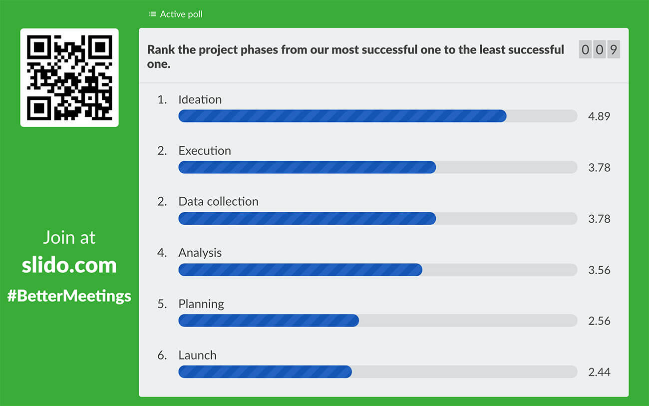Select the participant counter showing 009
This screenshot has height=406, width=649.
599,49
